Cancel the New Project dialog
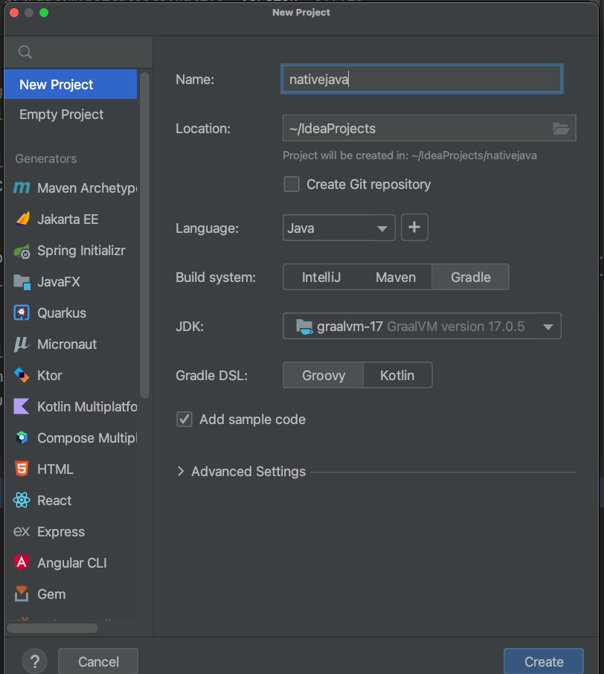This screenshot has width=604, height=674. coord(97,661)
